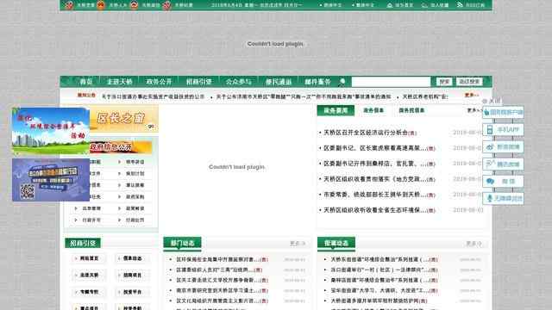Viewport: 552px width, 310px height.
Task: Click the magnifier icon beside the search box
Action: click(342, 82)
